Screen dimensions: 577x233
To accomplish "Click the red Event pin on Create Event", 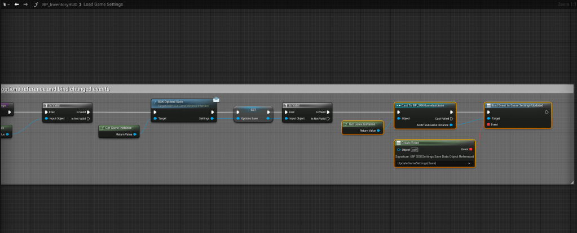I will coord(470,149).
